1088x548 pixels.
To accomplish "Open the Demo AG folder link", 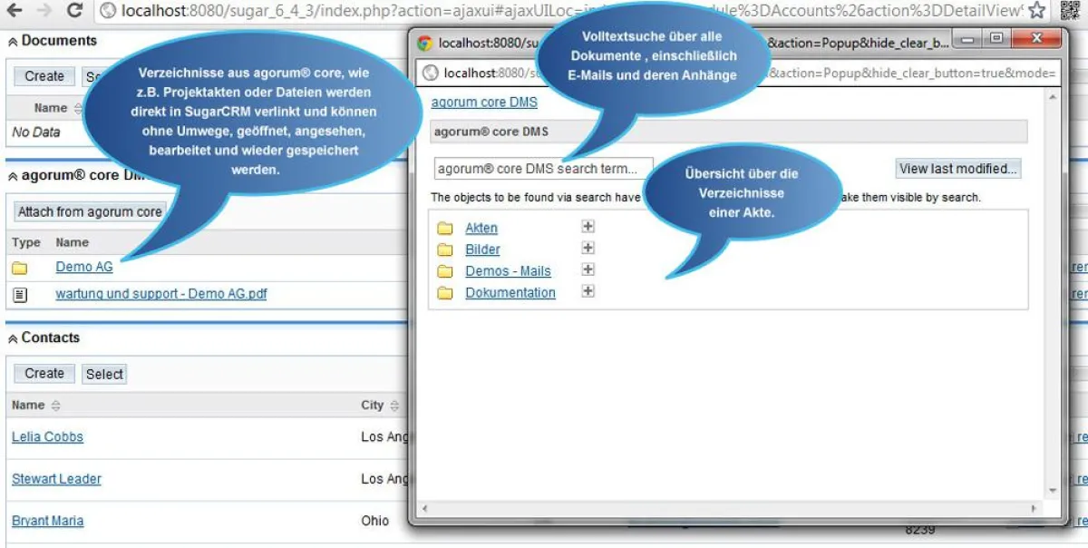I will click(84, 267).
